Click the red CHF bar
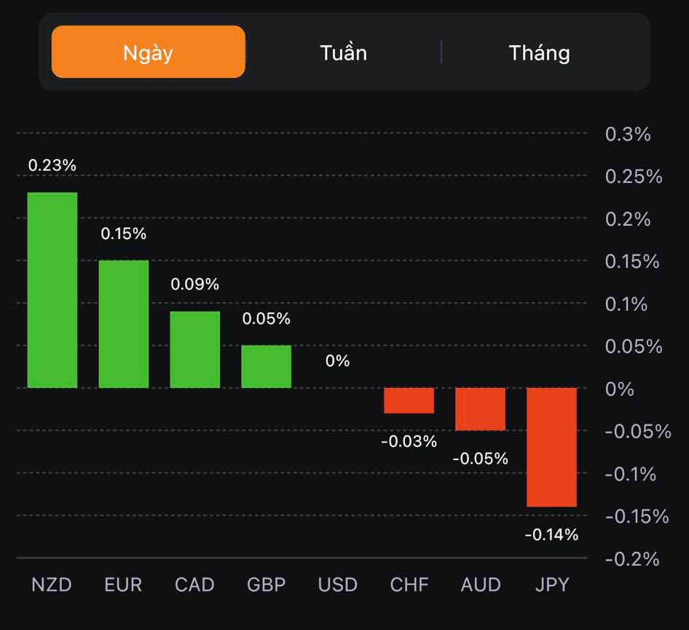The height and width of the screenshot is (630, 689). coord(409,400)
